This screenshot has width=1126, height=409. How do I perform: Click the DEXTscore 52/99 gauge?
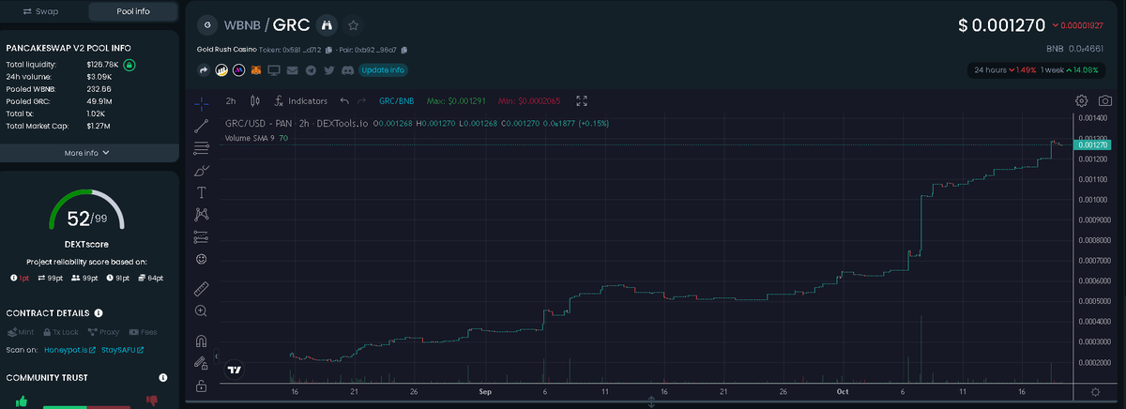[x=86, y=212]
